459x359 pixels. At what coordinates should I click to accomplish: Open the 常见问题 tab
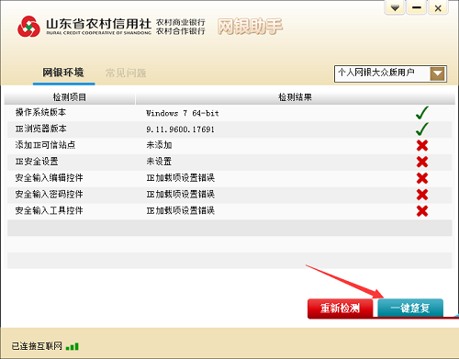pos(126,73)
